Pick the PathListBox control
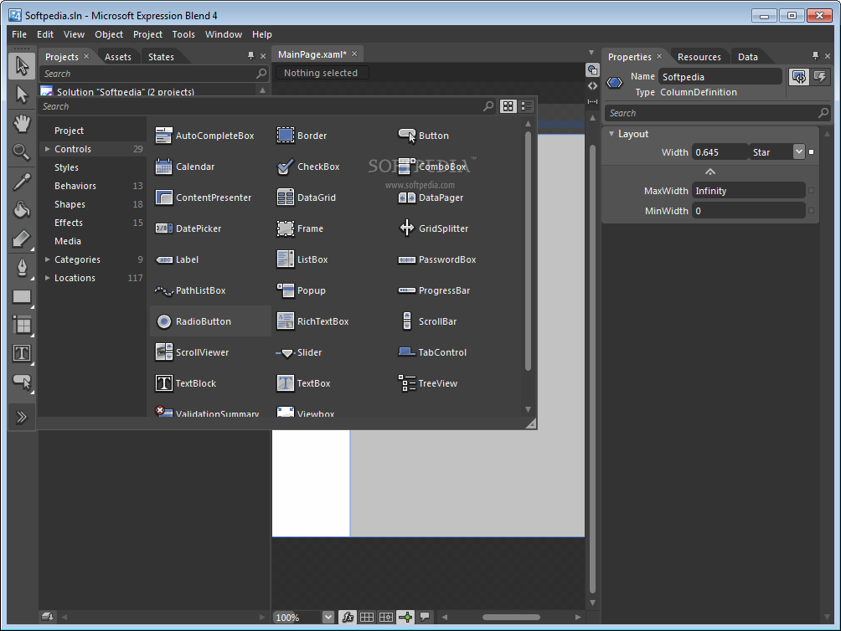The image size is (841, 631). coord(190,290)
